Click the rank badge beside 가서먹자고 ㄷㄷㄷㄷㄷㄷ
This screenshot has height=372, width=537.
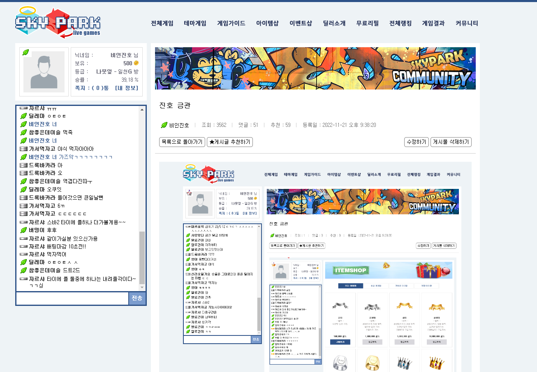23,214
